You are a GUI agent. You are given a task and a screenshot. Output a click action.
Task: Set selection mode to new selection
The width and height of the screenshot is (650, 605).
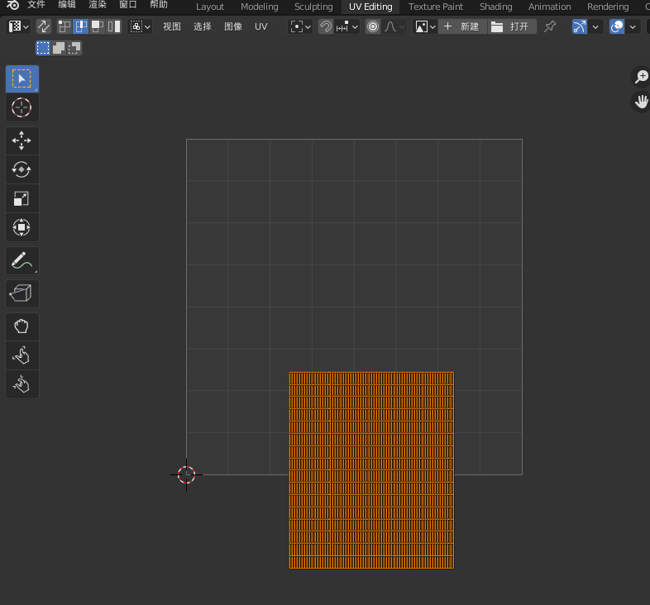43,48
